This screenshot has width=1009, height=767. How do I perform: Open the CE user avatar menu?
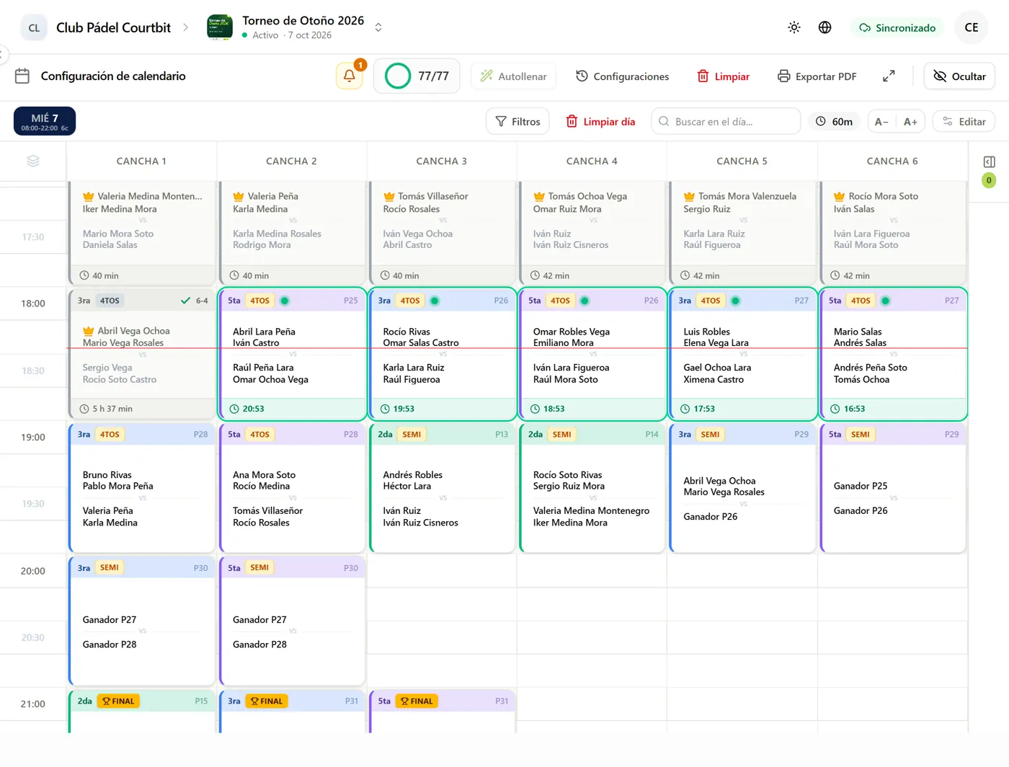pos(972,27)
